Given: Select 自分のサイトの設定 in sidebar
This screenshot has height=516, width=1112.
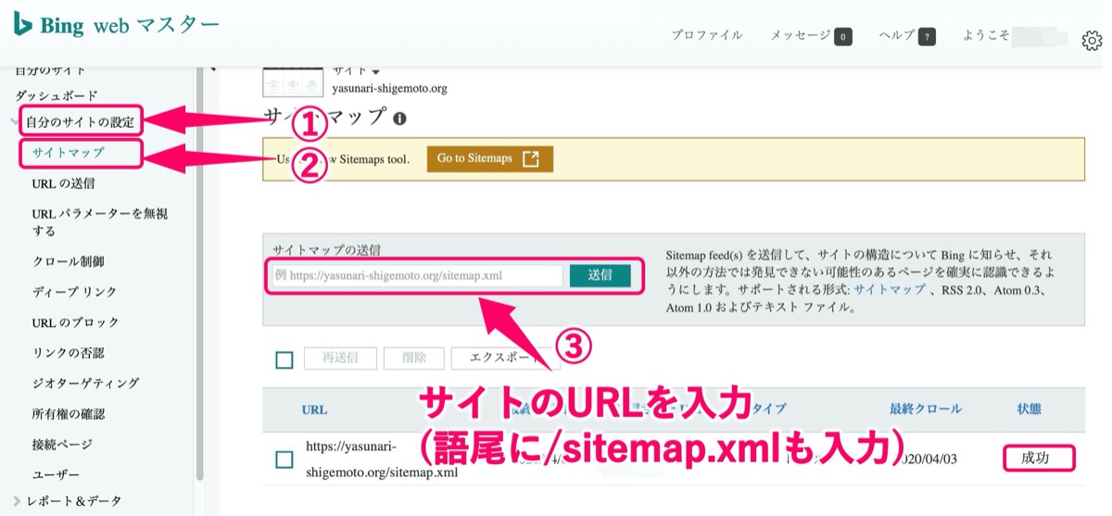Looking at the screenshot, I should tap(80, 121).
